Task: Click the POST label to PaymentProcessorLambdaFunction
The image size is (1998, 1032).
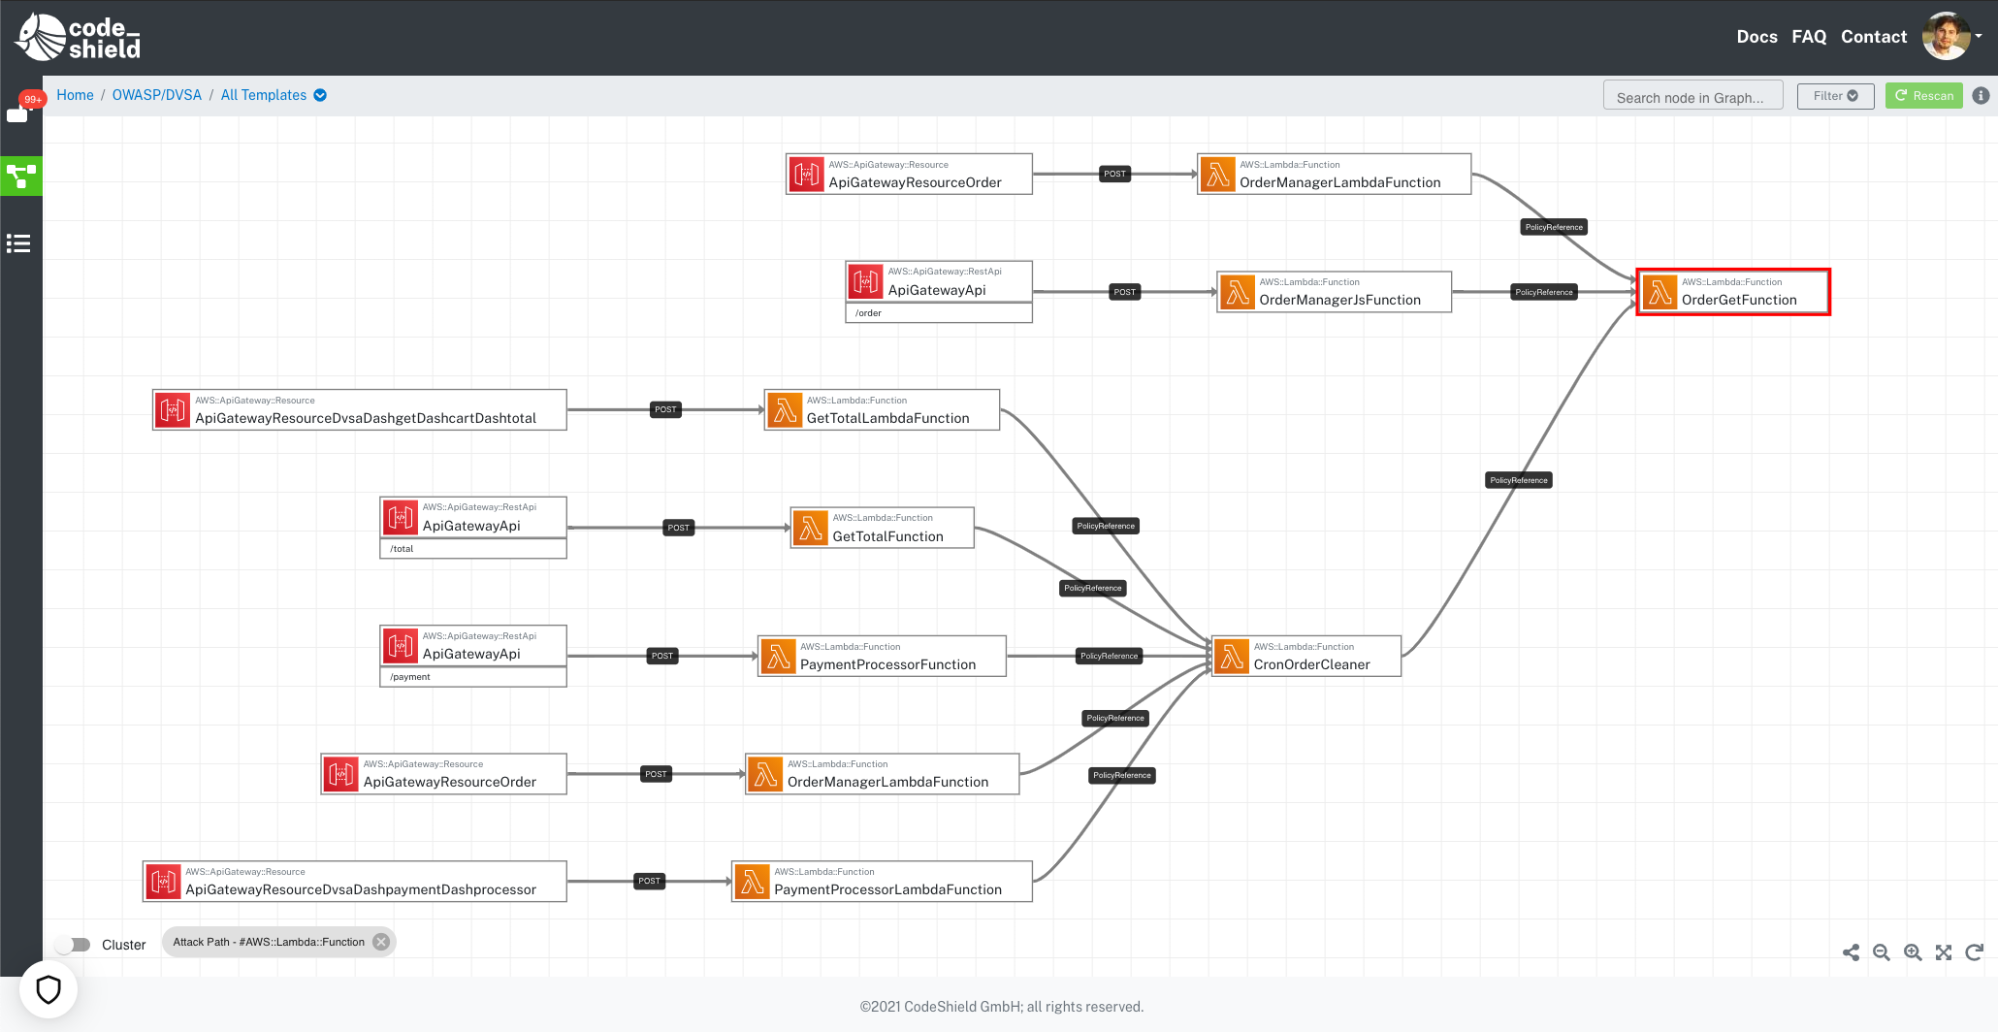Action: click(x=649, y=881)
